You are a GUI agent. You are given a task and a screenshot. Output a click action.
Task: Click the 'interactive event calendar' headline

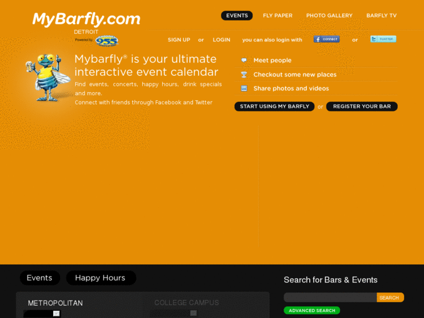(x=146, y=72)
